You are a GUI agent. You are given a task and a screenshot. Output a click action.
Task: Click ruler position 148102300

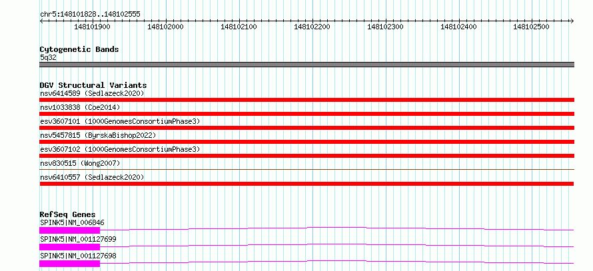(385, 27)
